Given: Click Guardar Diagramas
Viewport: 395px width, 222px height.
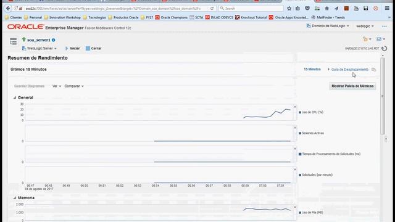Looking at the screenshot, I should coord(29,86).
